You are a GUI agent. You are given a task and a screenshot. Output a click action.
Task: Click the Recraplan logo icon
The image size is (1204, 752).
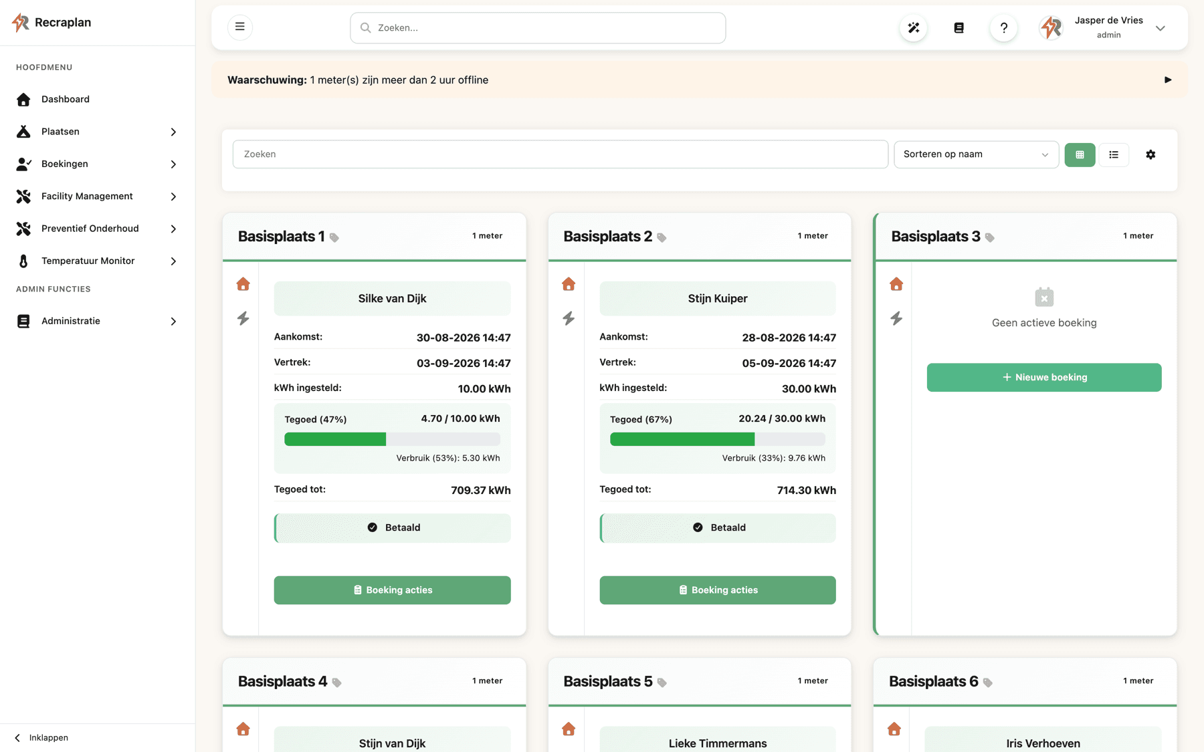pos(21,23)
